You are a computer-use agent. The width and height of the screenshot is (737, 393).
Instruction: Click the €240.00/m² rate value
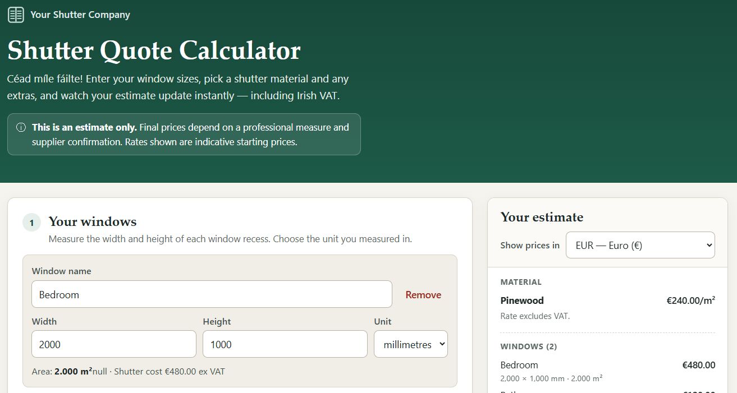[x=691, y=300]
